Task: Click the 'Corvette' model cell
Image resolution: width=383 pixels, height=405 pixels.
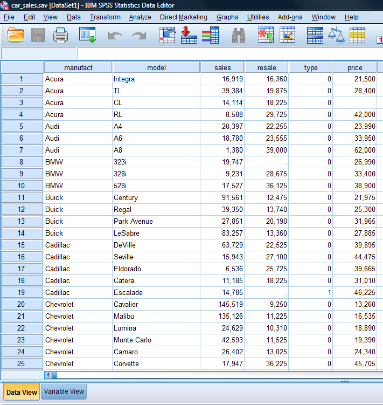Action: click(x=156, y=363)
